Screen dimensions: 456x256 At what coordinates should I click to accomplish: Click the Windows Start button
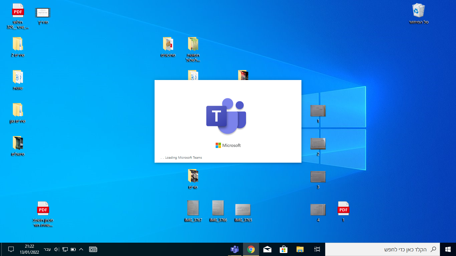(x=448, y=249)
